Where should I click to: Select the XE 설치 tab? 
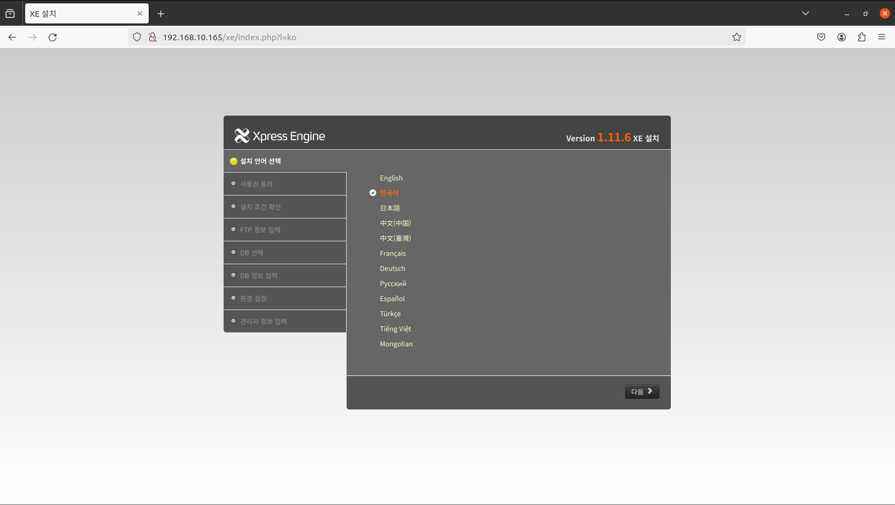click(x=87, y=13)
